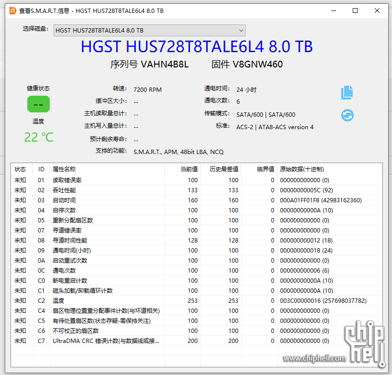Select the 不可校正的扇区数 attribute row
This screenshot has height=375, width=392.
(x=197, y=331)
